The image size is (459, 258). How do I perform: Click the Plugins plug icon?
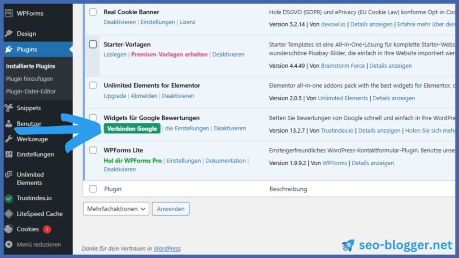point(10,49)
